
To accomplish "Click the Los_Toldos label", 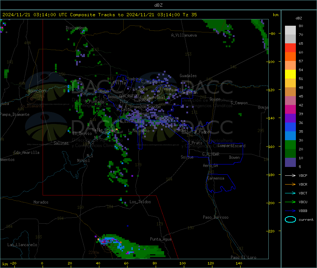I will click(140, 202).
